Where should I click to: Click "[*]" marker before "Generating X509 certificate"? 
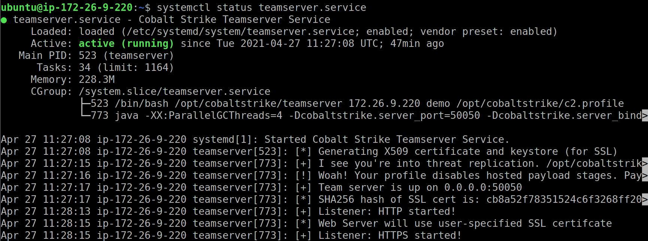coord(303,151)
